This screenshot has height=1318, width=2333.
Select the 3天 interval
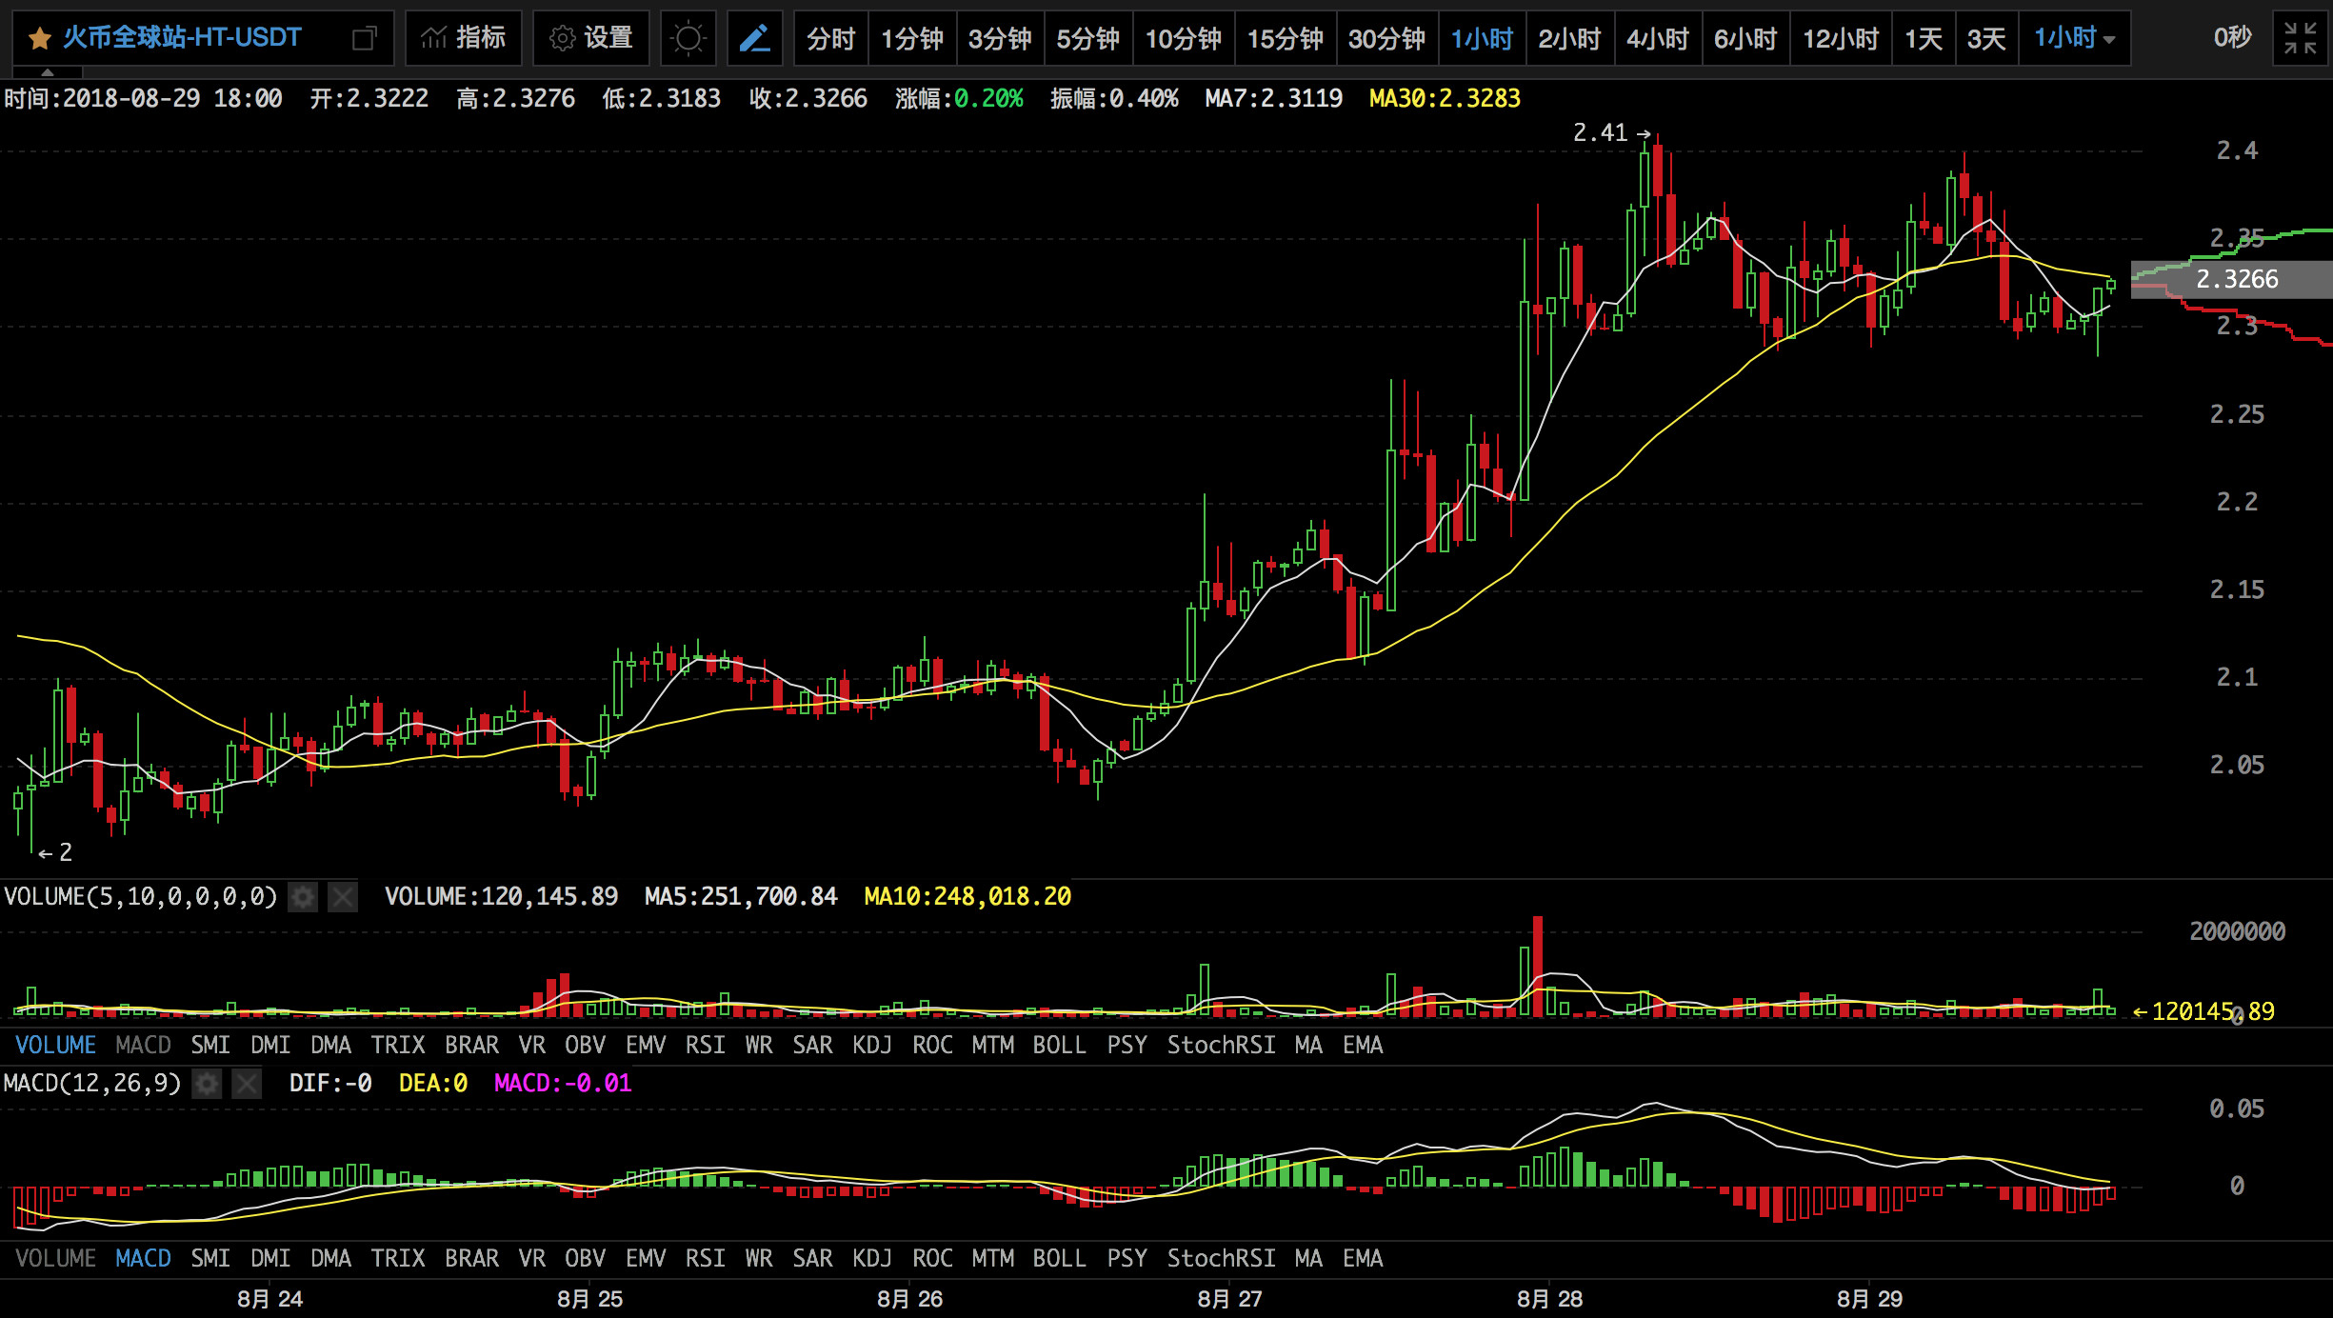coord(1985,38)
